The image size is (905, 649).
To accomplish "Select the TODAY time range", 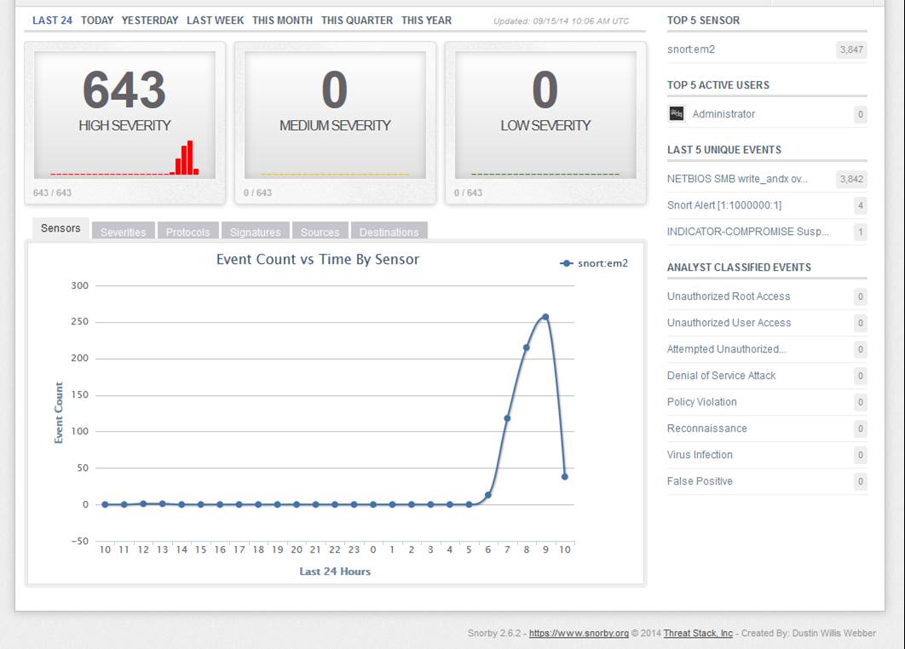I will tap(97, 20).
